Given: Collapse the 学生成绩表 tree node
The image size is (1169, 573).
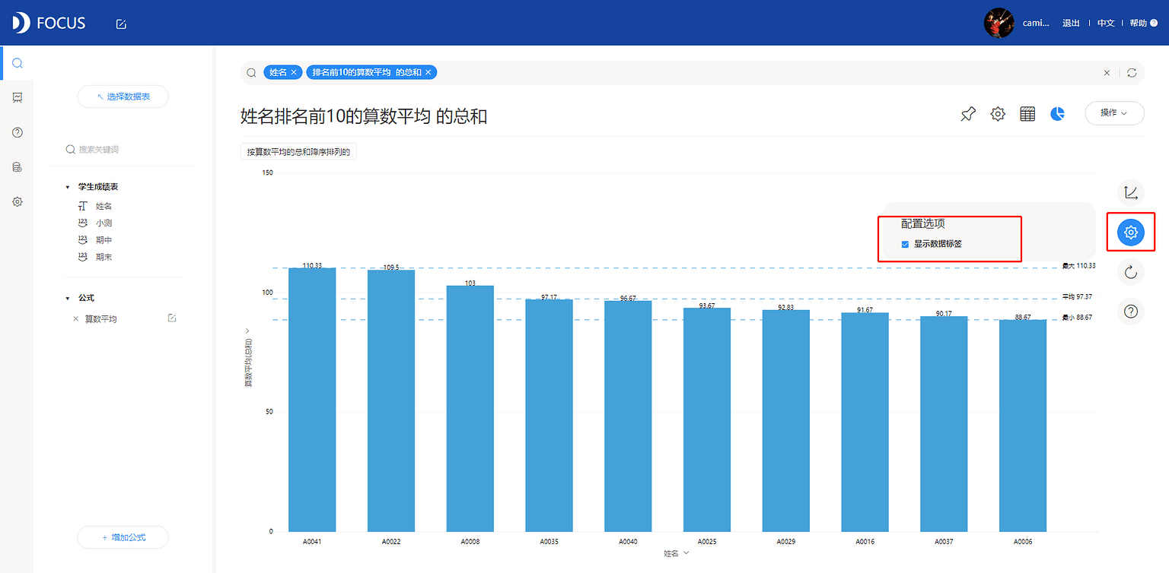Looking at the screenshot, I should (68, 187).
